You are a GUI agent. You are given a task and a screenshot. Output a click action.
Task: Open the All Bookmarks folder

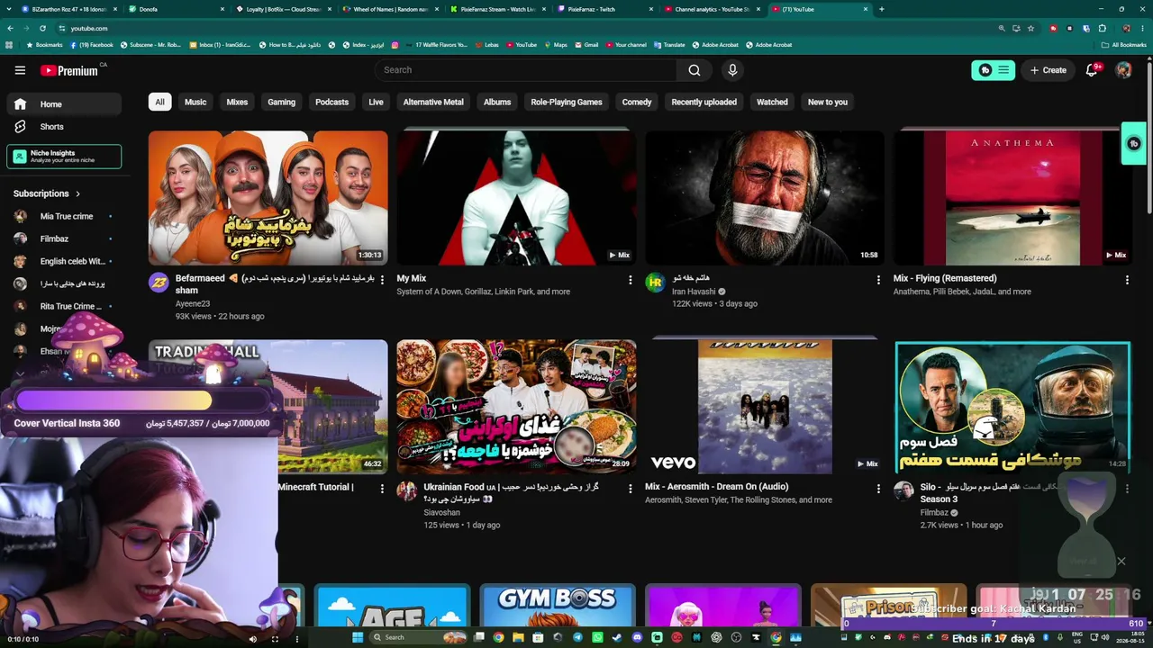(1123, 45)
